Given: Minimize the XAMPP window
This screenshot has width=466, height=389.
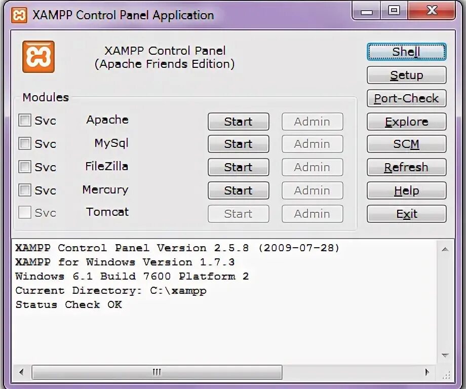Looking at the screenshot, I should pos(366,12).
